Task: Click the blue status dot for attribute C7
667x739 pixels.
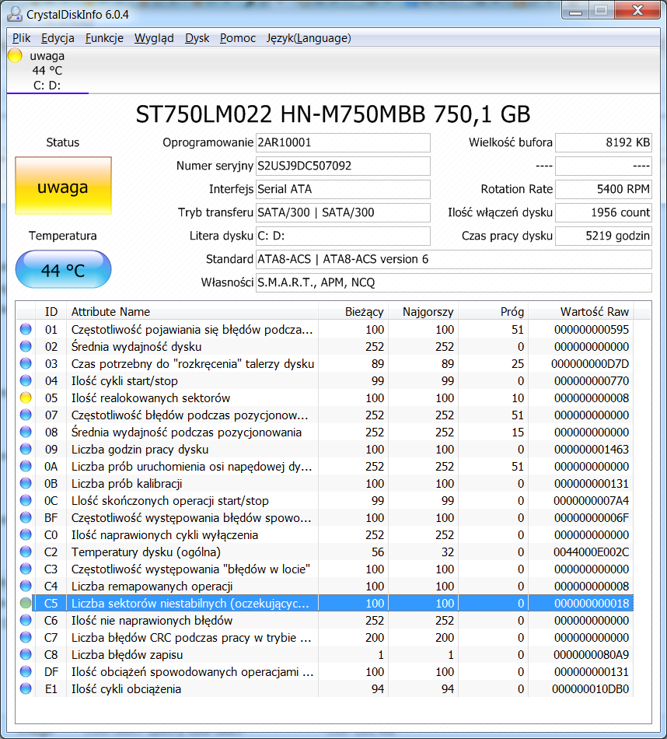Action: (x=26, y=638)
